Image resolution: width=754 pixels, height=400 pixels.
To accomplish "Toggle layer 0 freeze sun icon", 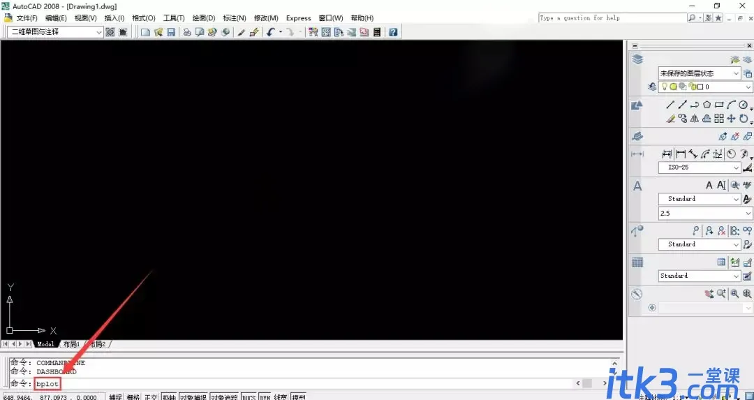I will tap(673, 87).
